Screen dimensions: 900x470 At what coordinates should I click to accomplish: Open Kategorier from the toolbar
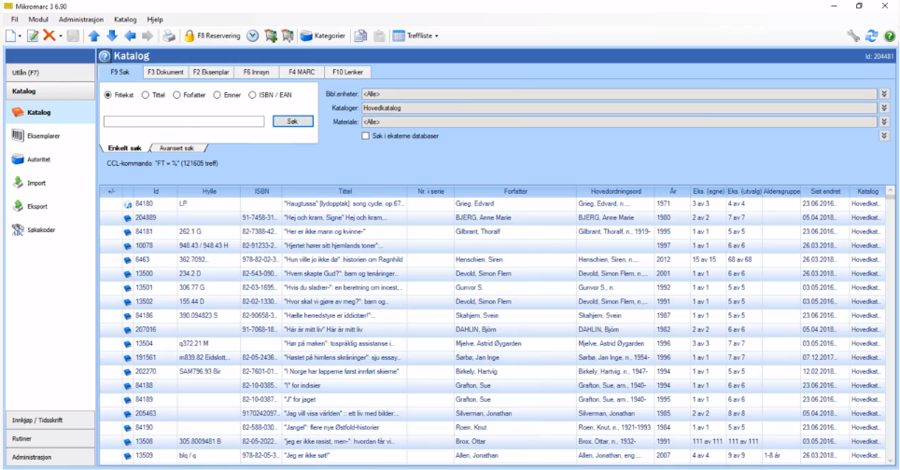(x=323, y=35)
